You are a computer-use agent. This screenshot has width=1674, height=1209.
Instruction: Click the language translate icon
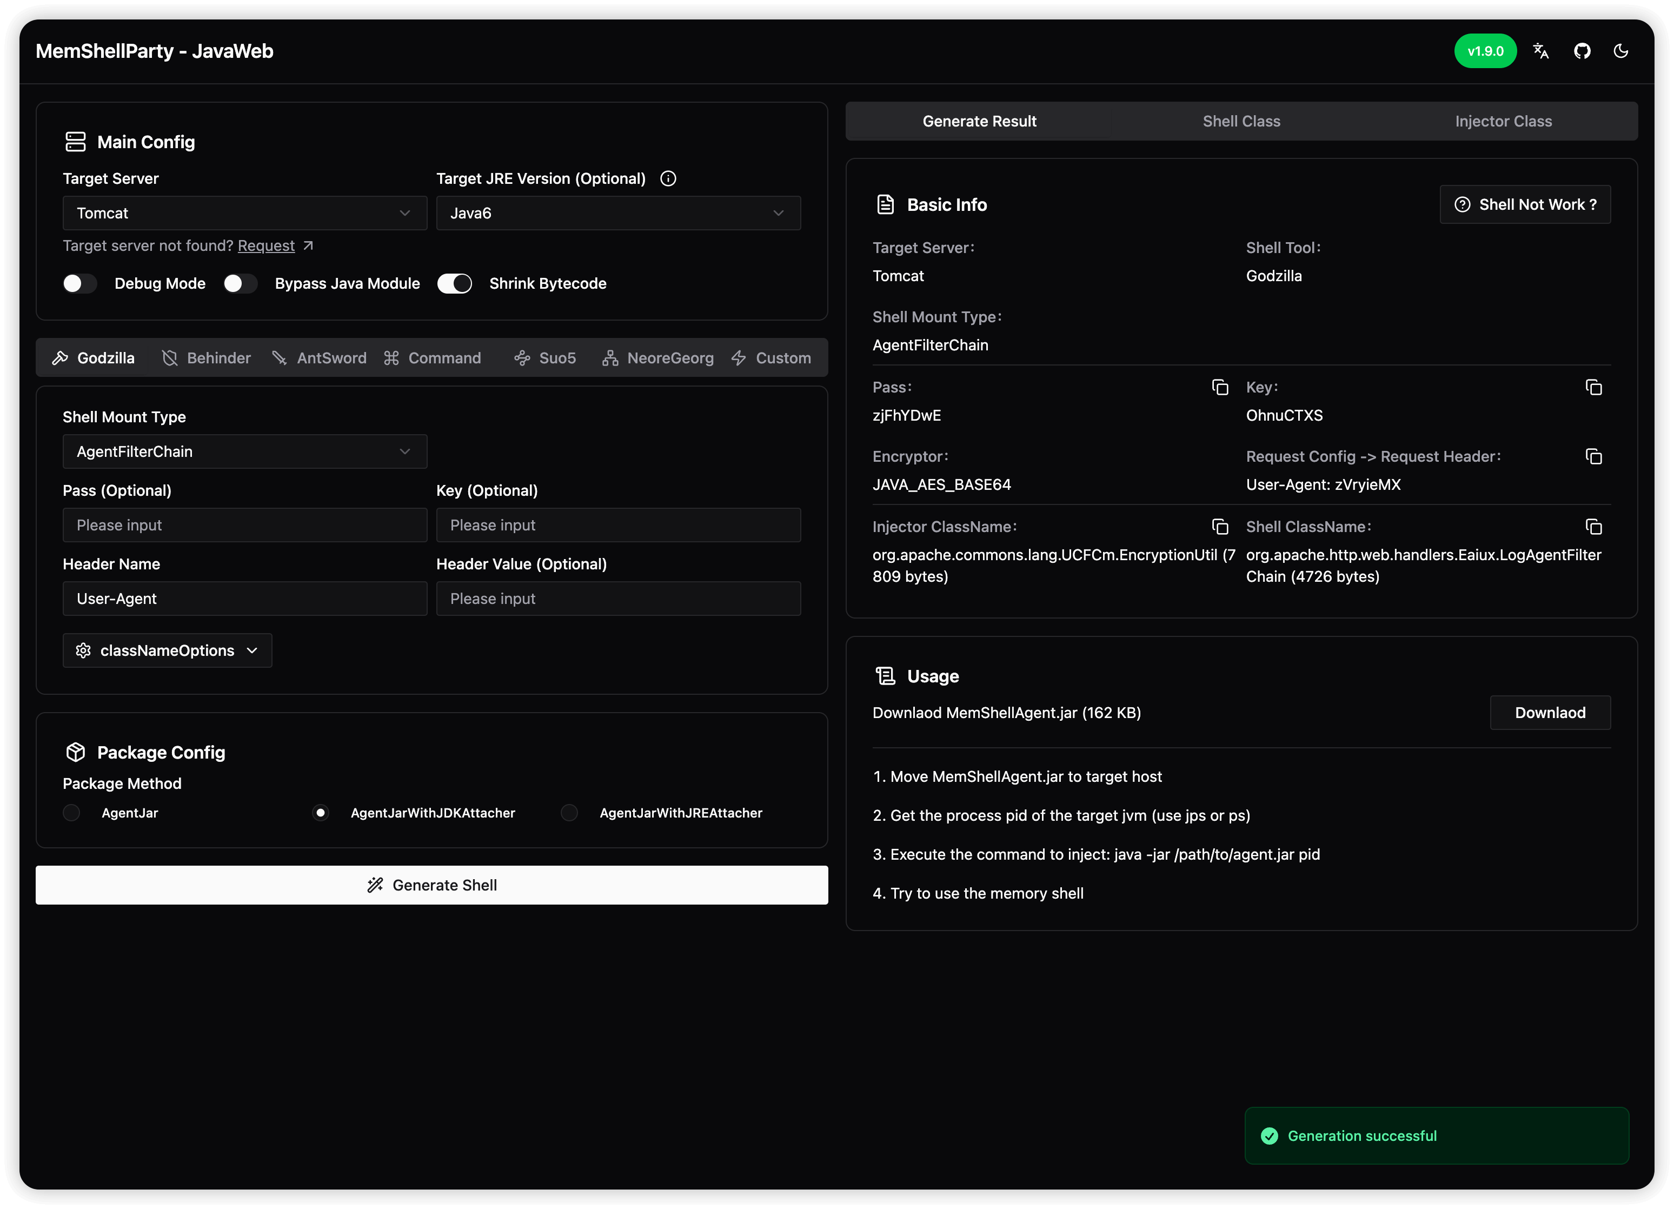pos(1540,51)
